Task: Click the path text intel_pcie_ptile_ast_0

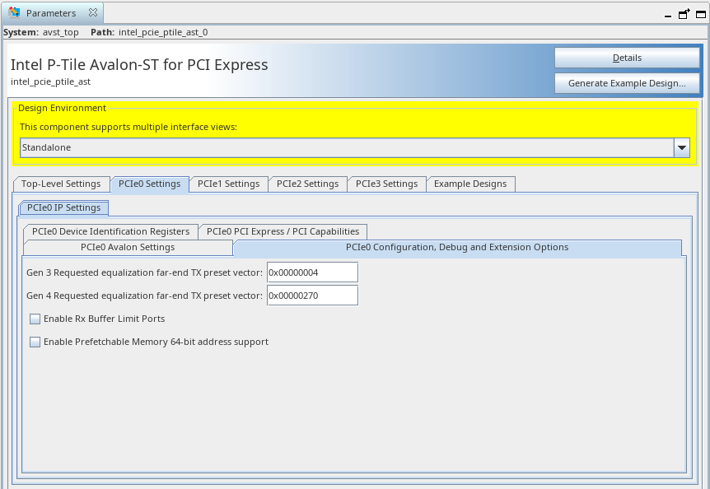Action: [163, 33]
